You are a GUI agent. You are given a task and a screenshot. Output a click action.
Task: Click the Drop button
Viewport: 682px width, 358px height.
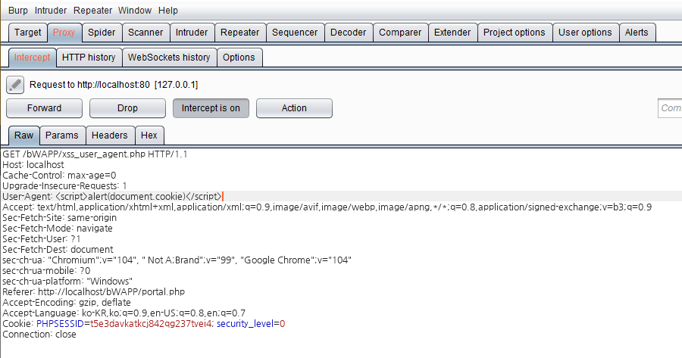[127, 108]
